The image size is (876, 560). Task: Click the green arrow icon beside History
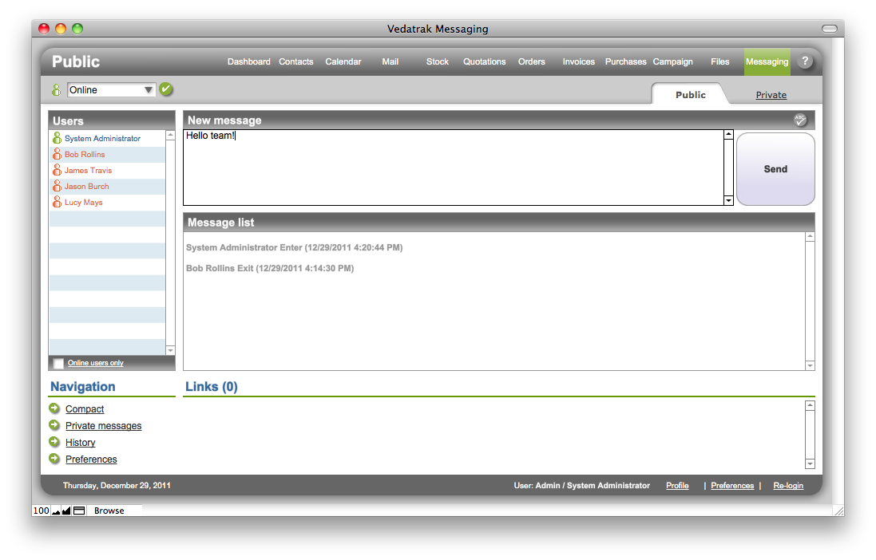(54, 442)
